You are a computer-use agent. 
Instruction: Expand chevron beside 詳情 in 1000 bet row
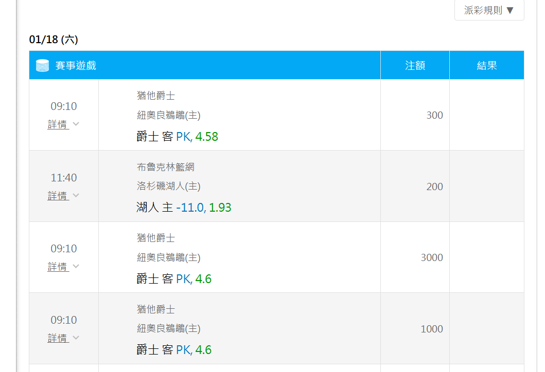(x=76, y=337)
